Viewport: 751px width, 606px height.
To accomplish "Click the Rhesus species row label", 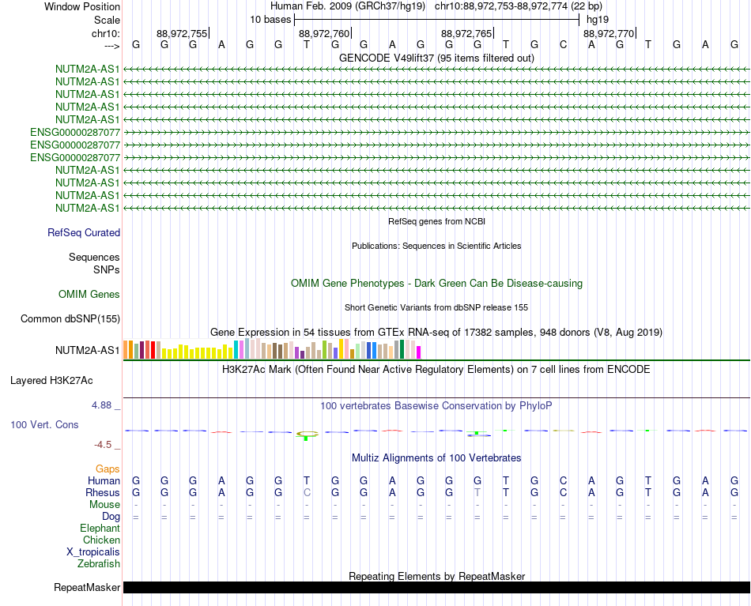I will click(x=103, y=492).
